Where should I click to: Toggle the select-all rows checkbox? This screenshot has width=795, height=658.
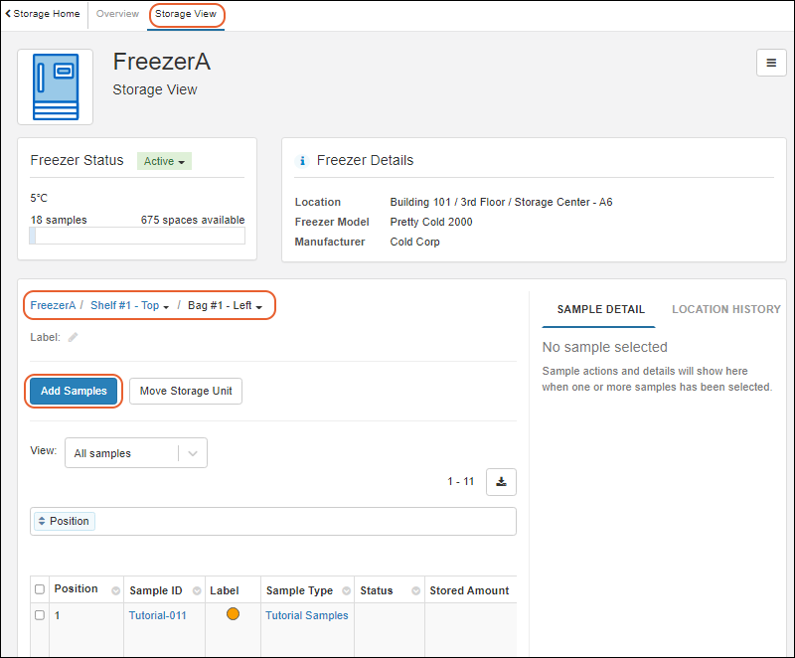(x=40, y=589)
